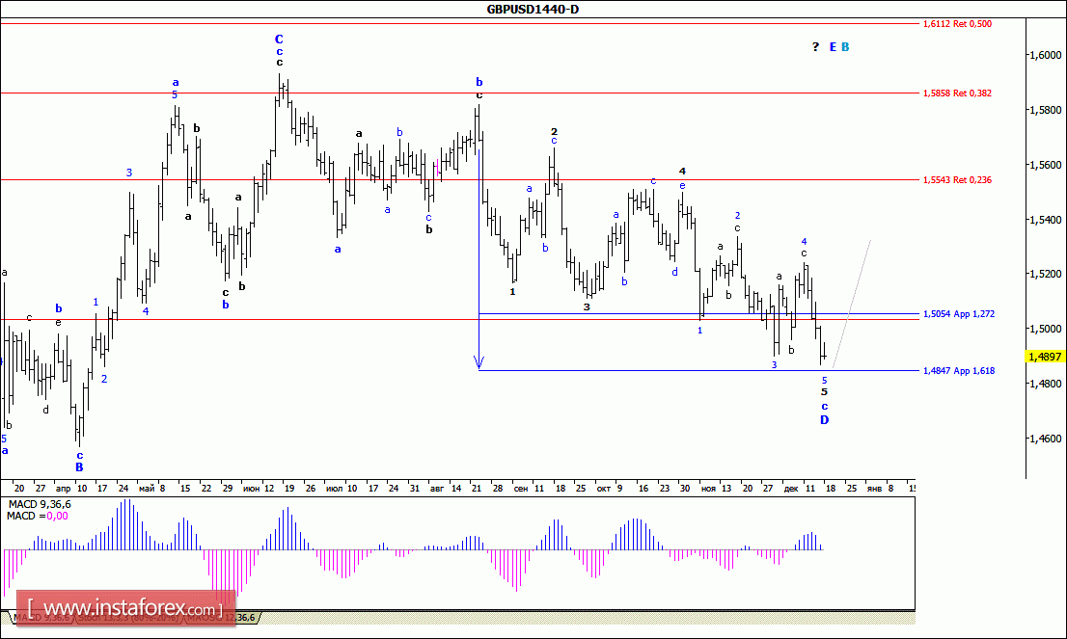Select the large blue C wave label at peak

click(x=279, y=40)
